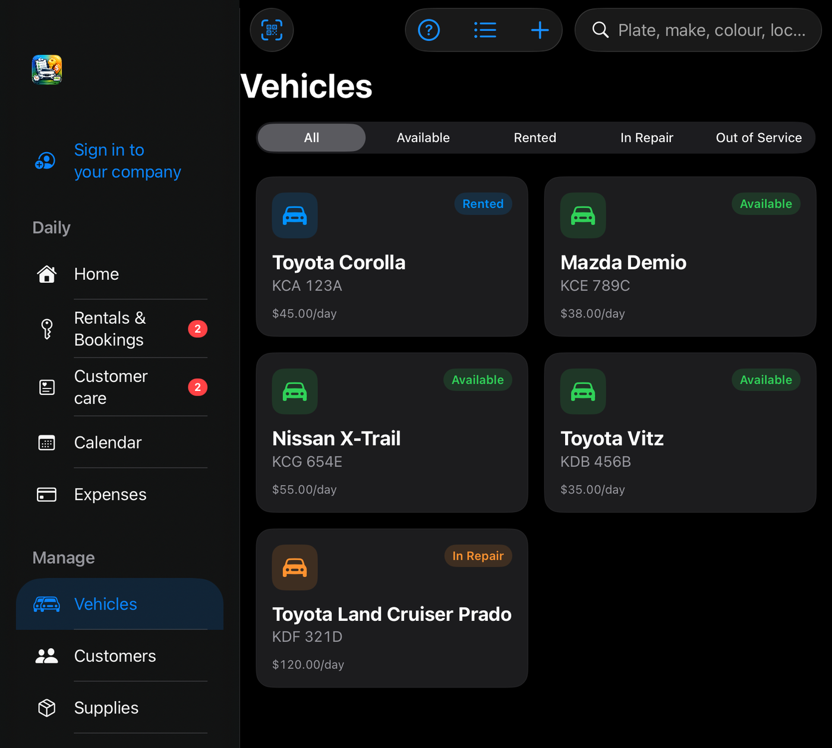Go to the Customers section
The height and width of the screenshot is (748, 832).
120,656
